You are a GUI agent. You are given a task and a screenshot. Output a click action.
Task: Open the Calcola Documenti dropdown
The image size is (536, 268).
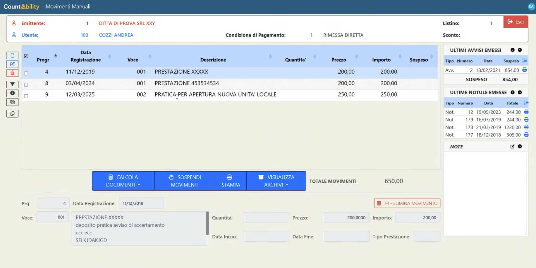123,181
